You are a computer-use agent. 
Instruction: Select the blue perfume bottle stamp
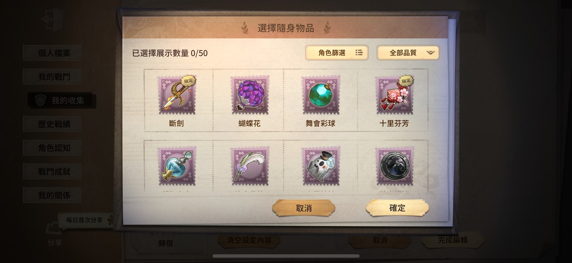(177, 166)
